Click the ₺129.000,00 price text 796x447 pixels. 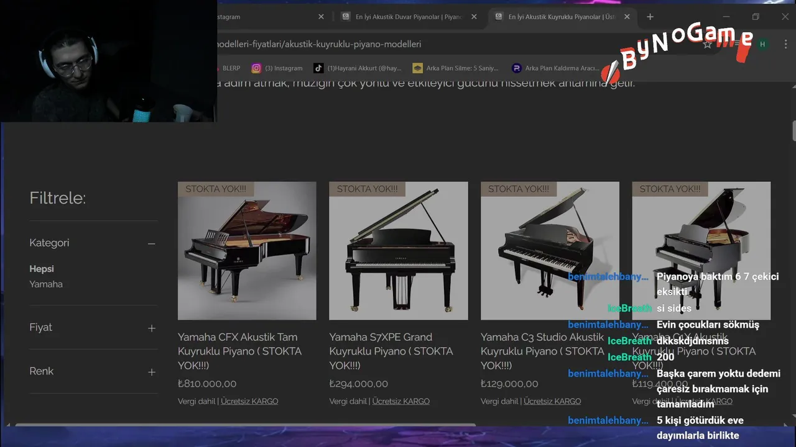[x=509, y=384]
